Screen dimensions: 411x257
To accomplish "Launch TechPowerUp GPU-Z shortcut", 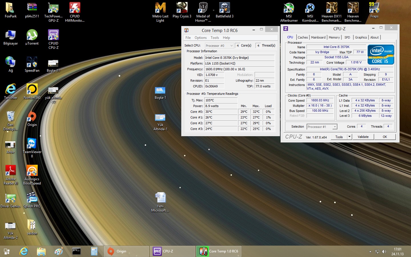I will tap(53, 9).
